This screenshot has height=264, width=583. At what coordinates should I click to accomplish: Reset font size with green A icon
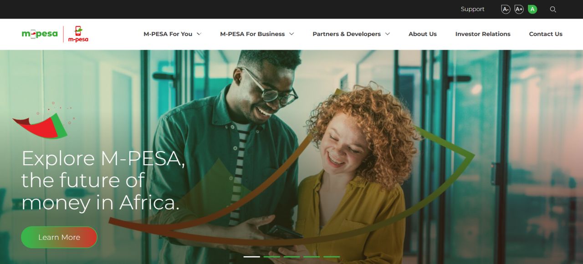coord(532,9)
